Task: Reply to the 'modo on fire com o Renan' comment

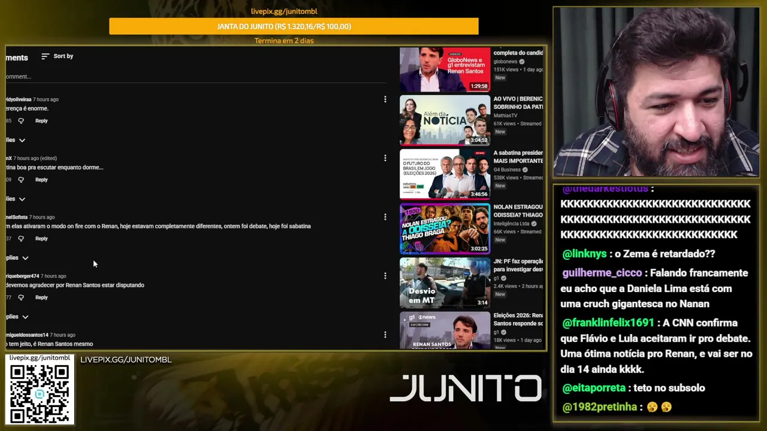Action: 41,238
